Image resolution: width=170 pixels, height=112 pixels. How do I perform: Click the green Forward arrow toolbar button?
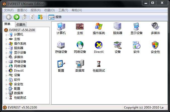point(17,17)
